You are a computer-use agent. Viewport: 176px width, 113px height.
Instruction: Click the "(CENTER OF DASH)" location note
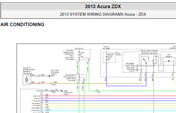[68, 94]
